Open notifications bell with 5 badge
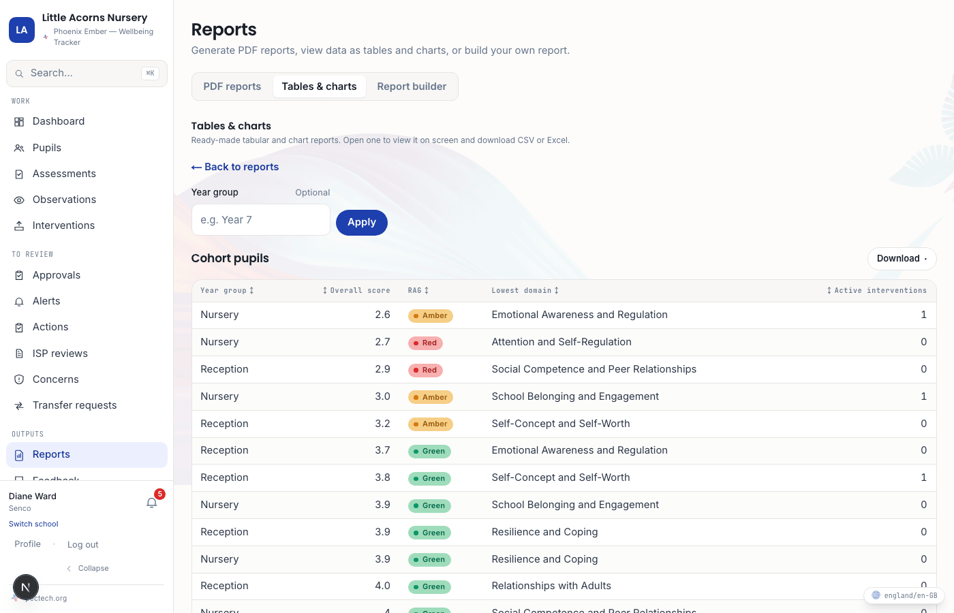954x613 pixels. click(152, 503)
